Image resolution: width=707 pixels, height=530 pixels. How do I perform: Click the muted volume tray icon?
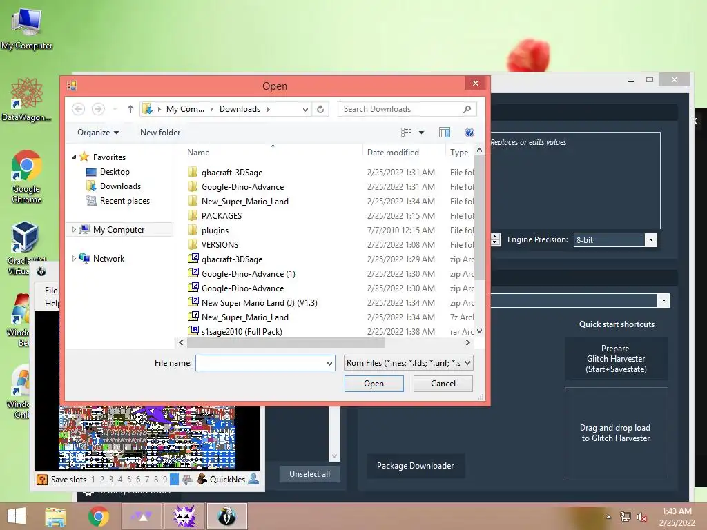[x=642, y=518]
